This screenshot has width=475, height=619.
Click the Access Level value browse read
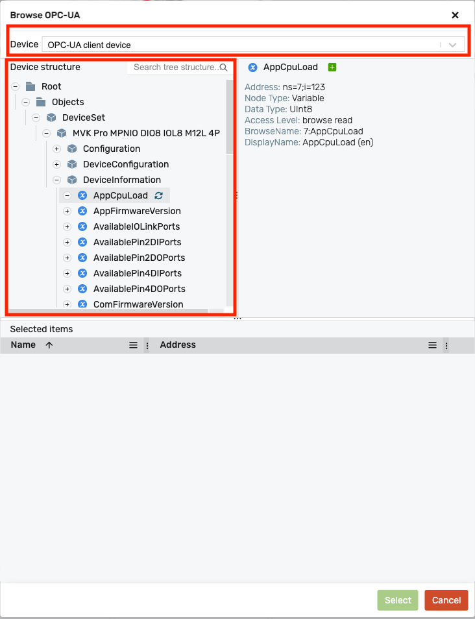(327, 121)
